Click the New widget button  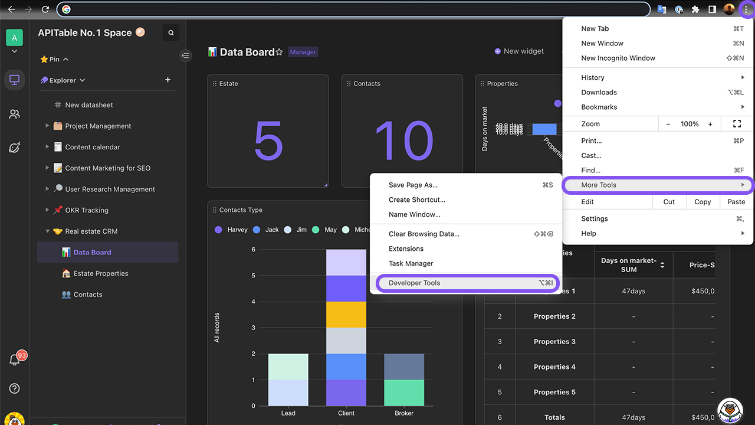tap(519, 51)
